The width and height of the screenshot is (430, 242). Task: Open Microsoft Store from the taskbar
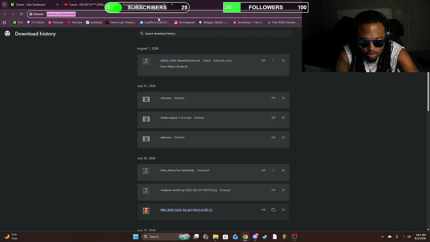pos(225,237)
